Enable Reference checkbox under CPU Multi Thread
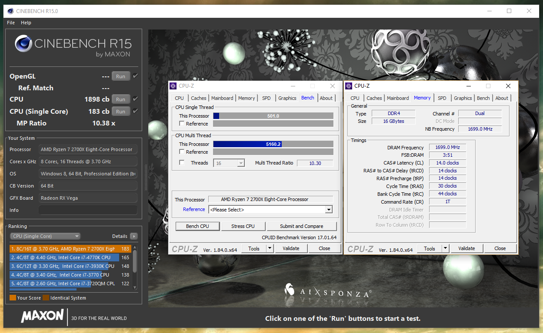 tap(182, 152)
